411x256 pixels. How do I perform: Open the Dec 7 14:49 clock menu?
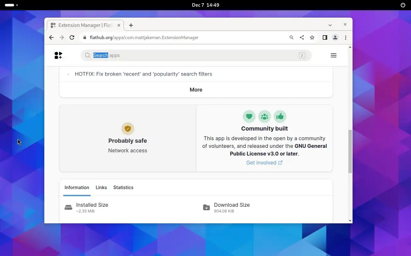[x=205, y=5]
